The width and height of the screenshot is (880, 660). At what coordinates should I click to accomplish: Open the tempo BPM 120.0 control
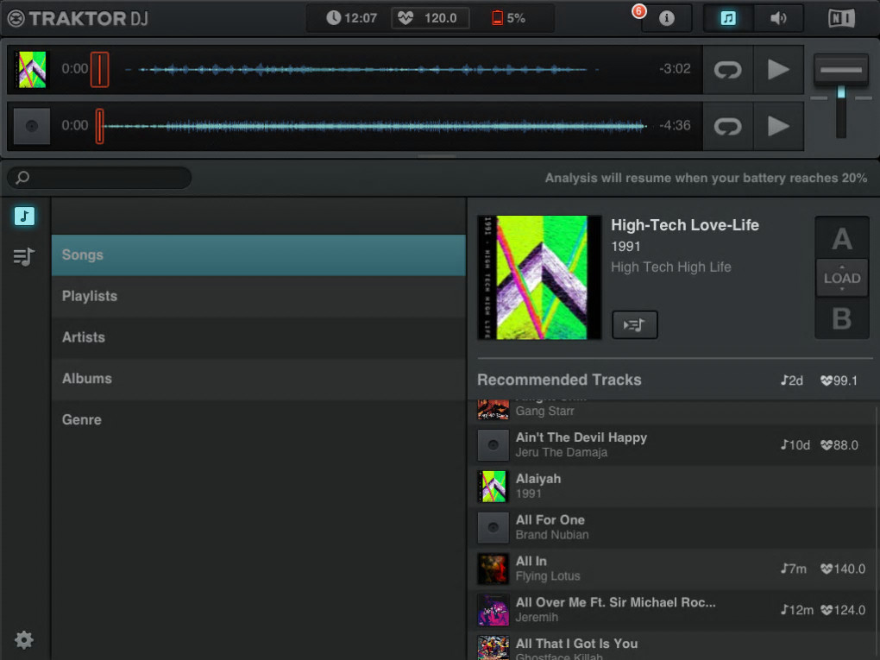(430, 18)
